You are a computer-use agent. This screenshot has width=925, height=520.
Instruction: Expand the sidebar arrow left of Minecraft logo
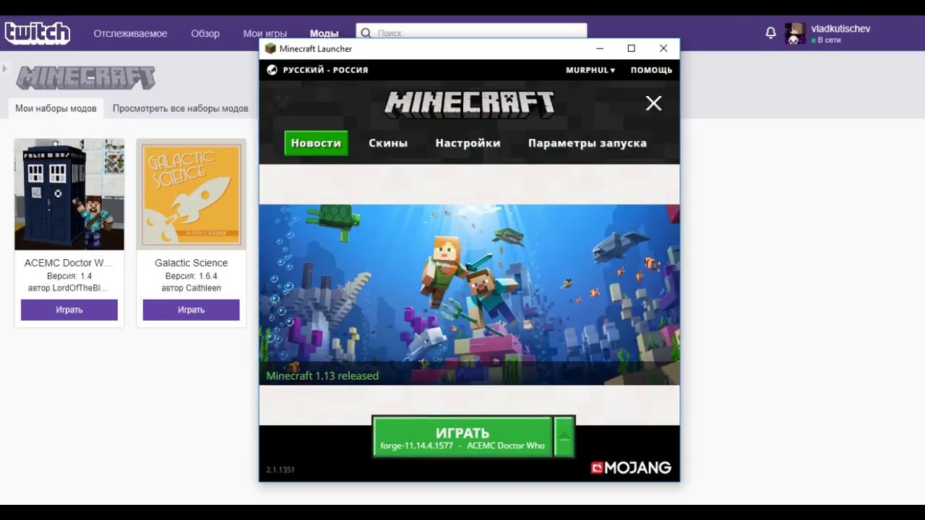coord(4,69)
